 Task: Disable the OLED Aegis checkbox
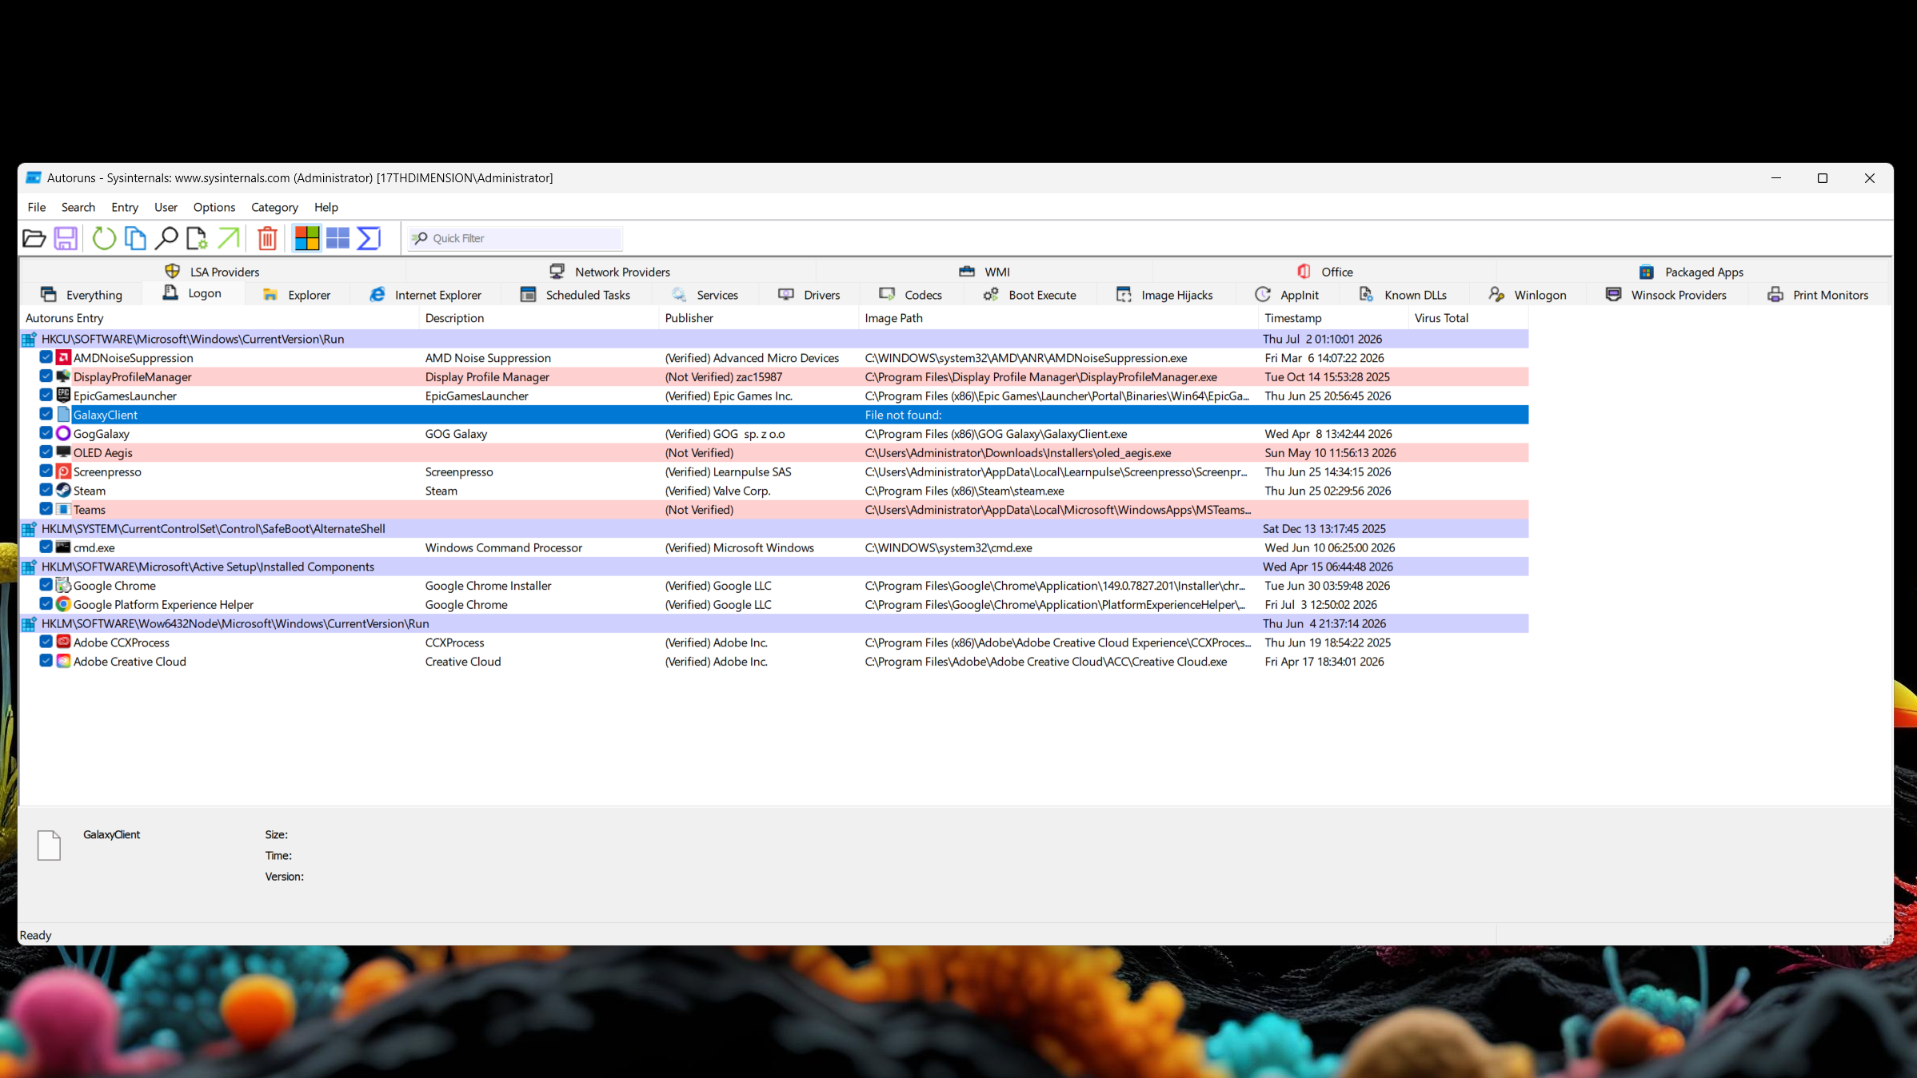46,452
